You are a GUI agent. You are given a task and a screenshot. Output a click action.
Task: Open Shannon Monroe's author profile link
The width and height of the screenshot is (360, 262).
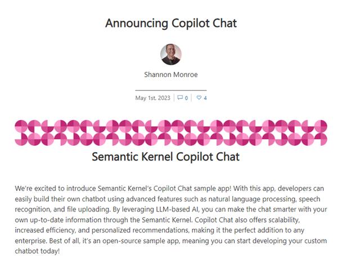[171, 73]
